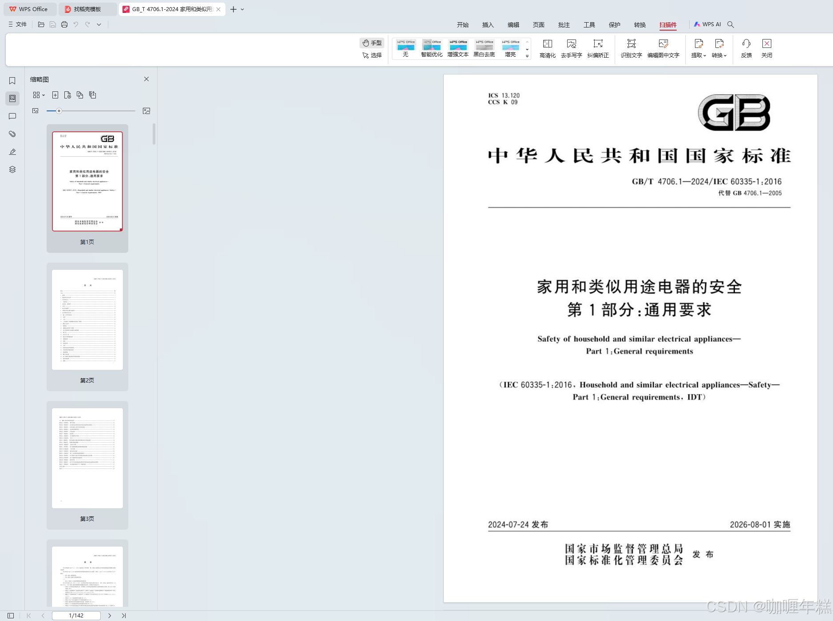Viewport: 833px width, 621px height.
Task: Select the 选择 selection tool mode
Action: [x=372, y=55]
